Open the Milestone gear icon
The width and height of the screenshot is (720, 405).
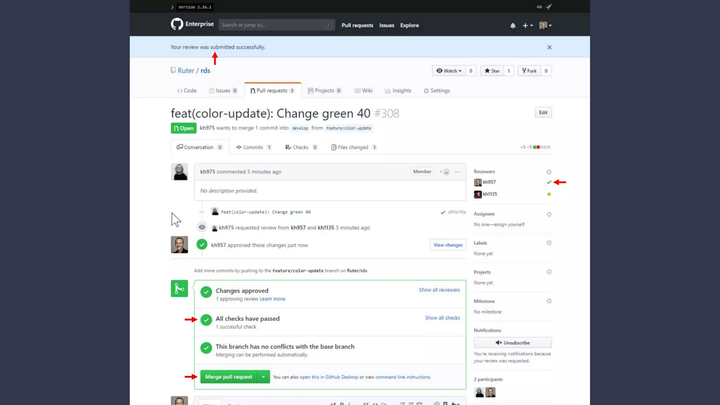pos(549,301)
